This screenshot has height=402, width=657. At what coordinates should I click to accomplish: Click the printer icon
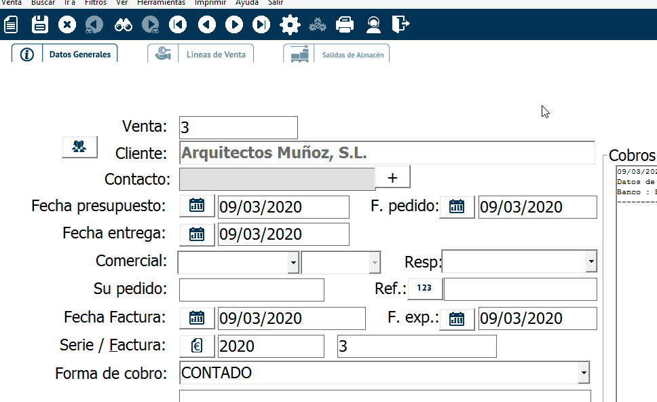[345, 25]
